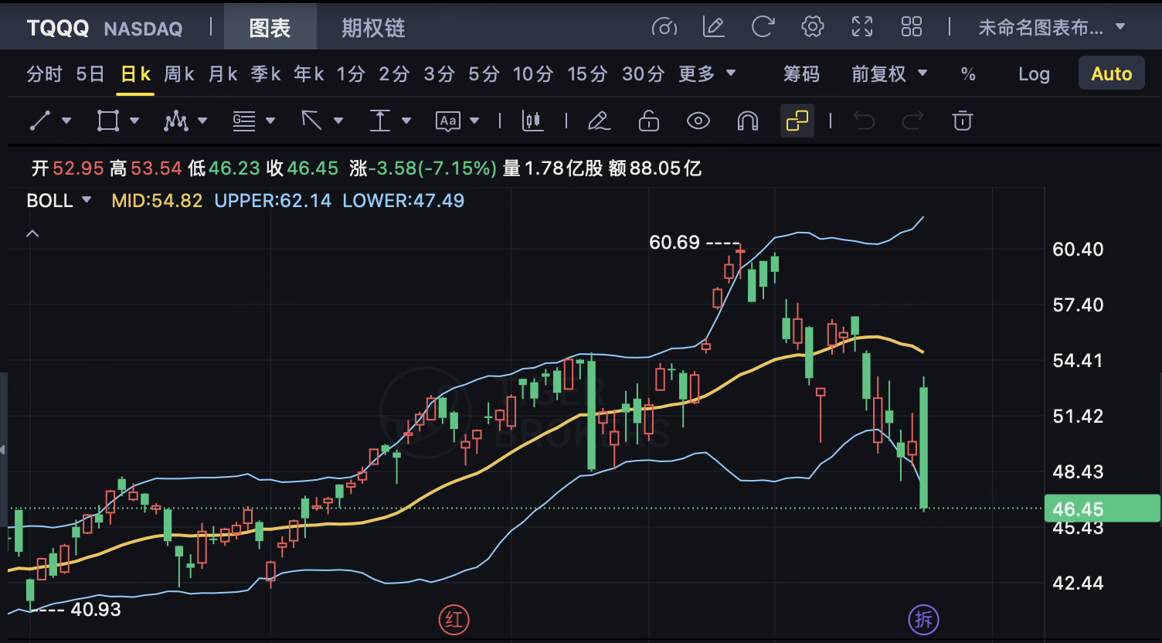Expand the wave pattern tool dropdown arrow
Image resolution: width=1162 pixels, height=643 pixels.
pos(202,121)
